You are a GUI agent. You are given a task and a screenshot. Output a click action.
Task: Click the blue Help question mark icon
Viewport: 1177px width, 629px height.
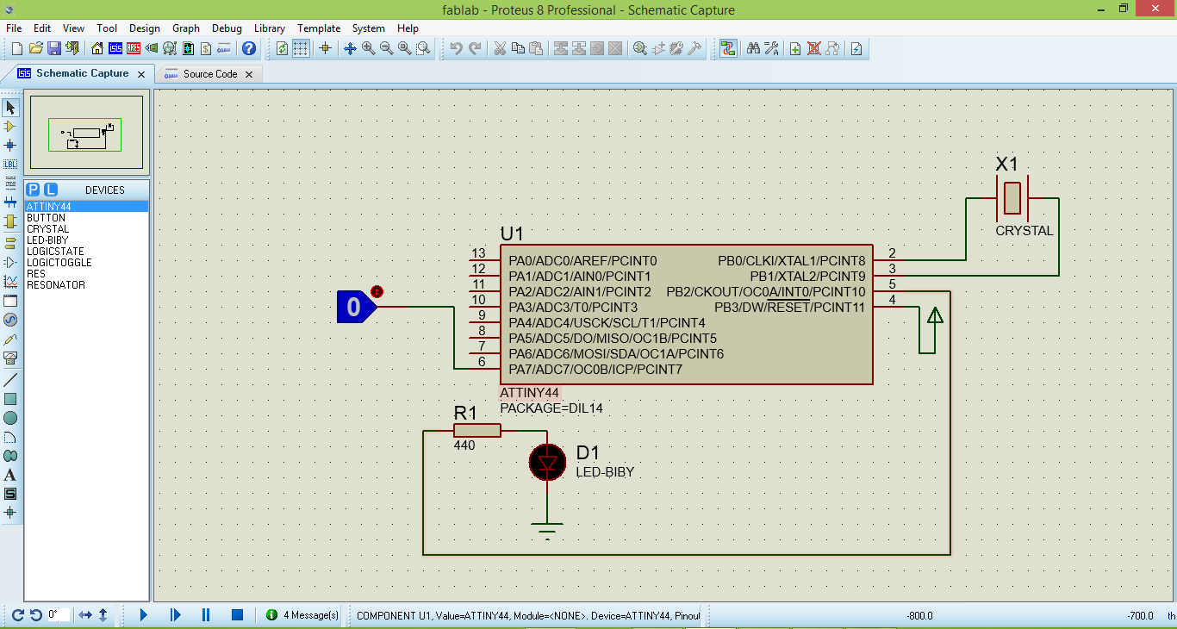click(x=249, y=48)
